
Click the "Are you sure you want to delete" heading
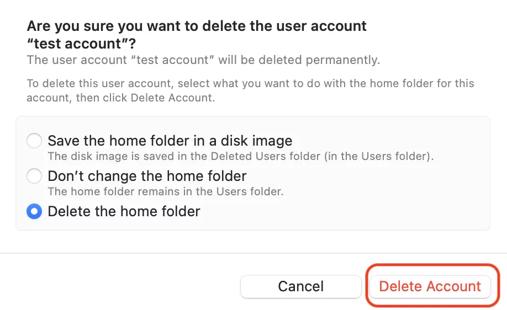[197, 25]
